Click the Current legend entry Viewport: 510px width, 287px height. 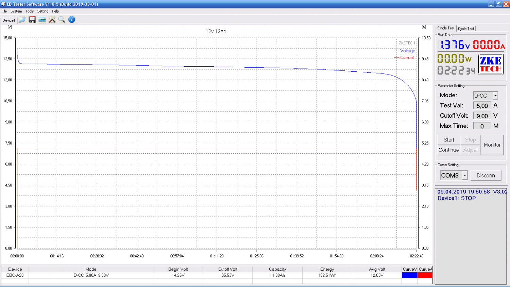tap(404, 57)
